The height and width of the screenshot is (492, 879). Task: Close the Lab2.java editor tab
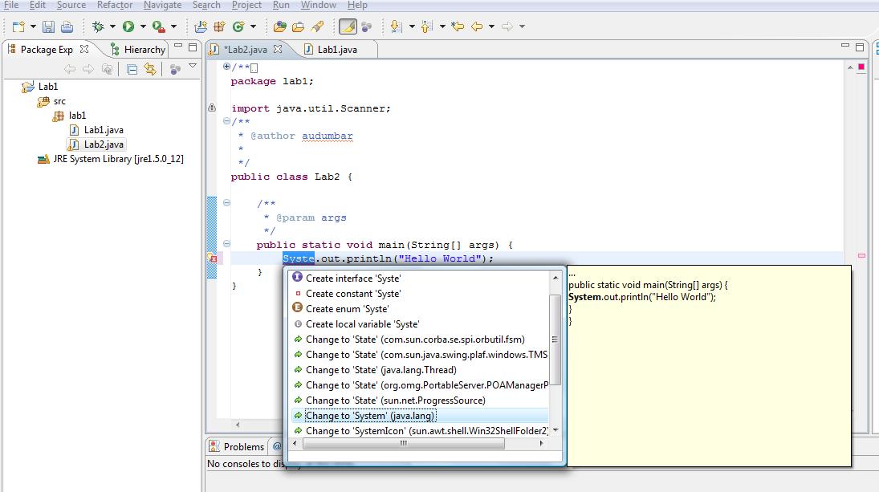point(278,49)
